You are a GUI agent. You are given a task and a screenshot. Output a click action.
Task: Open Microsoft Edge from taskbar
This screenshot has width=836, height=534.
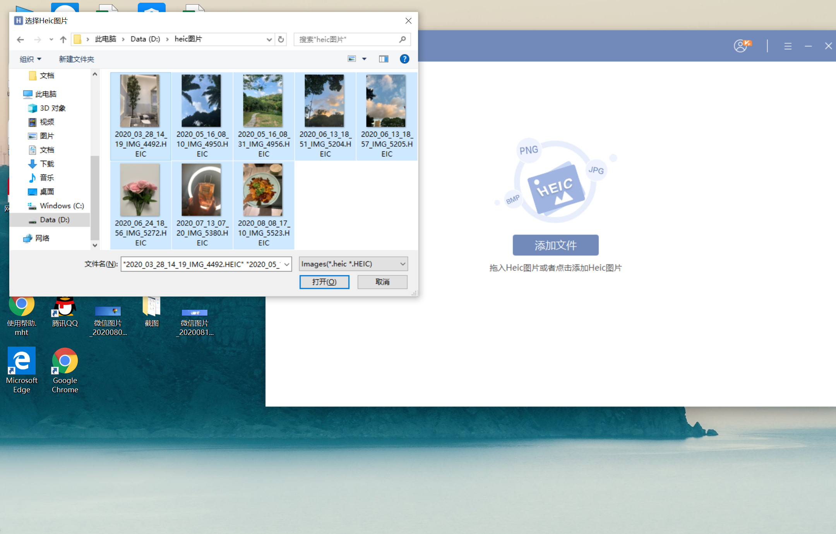point(21,363)
